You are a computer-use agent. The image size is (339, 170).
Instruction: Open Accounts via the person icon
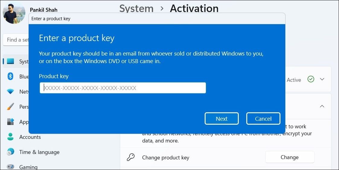(x=11, y=137)
